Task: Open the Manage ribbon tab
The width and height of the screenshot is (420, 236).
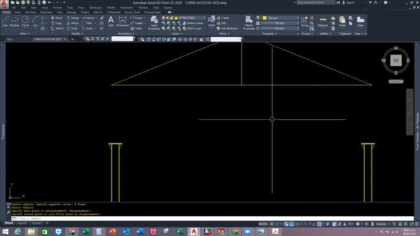Action: click(x=72, y=12)
